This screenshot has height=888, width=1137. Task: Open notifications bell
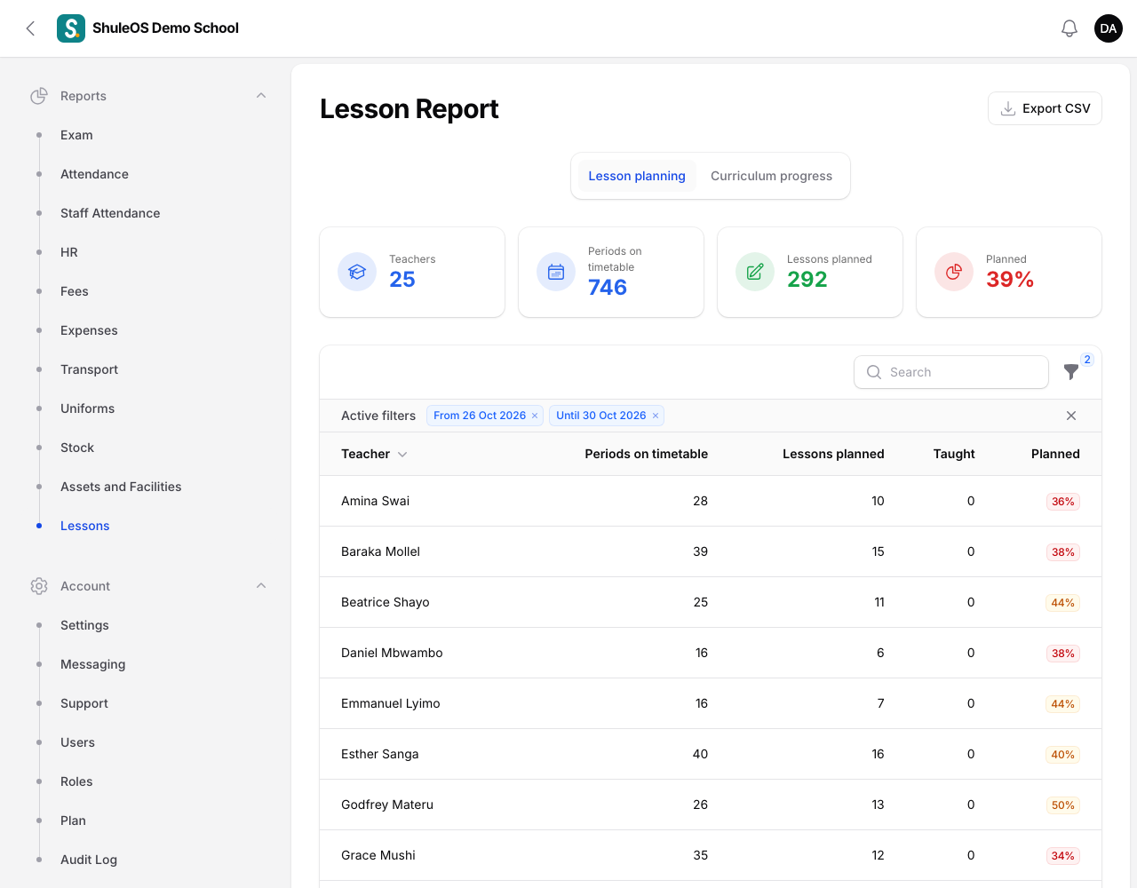click(x=1069, y=28)
